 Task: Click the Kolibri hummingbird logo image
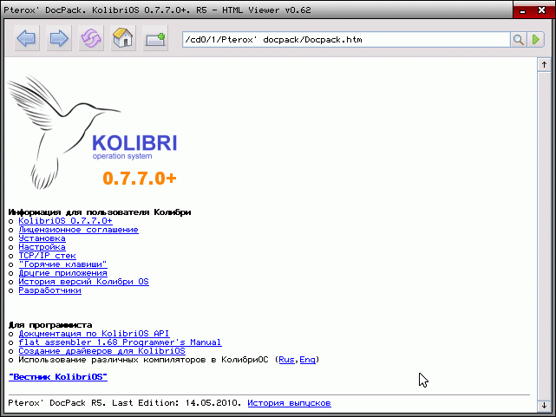click(92, 132)
